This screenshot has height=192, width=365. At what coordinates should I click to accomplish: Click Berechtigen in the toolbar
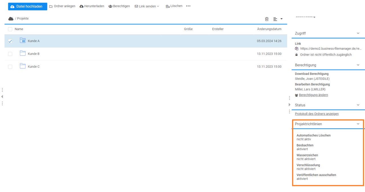[x=119, y=6]
